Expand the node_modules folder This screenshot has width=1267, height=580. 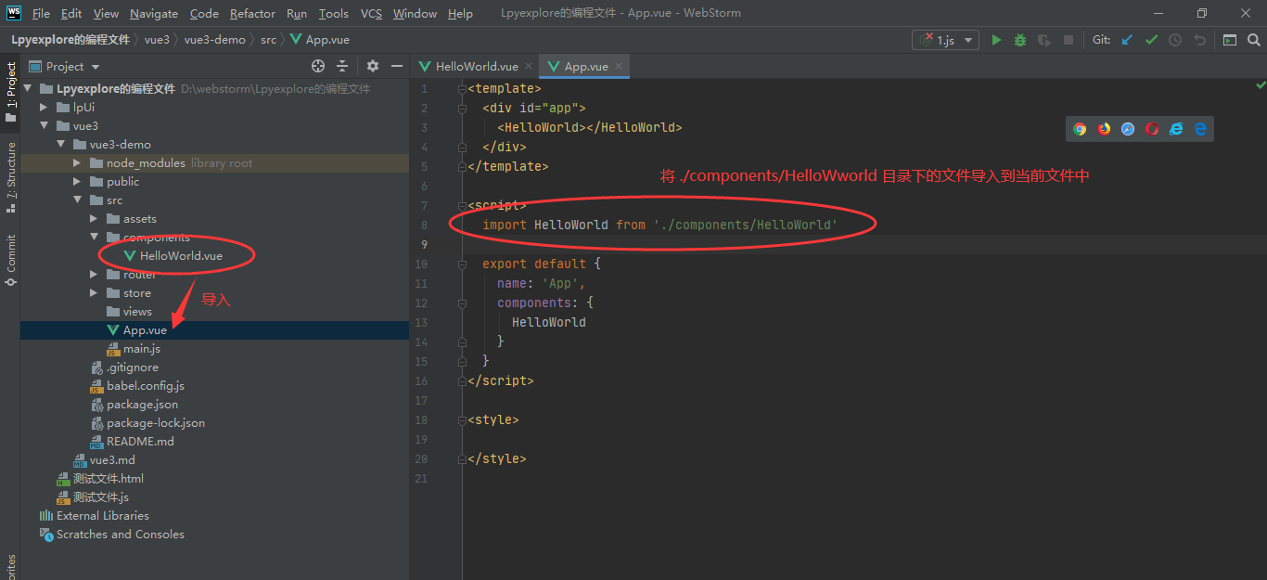point(77,162)
